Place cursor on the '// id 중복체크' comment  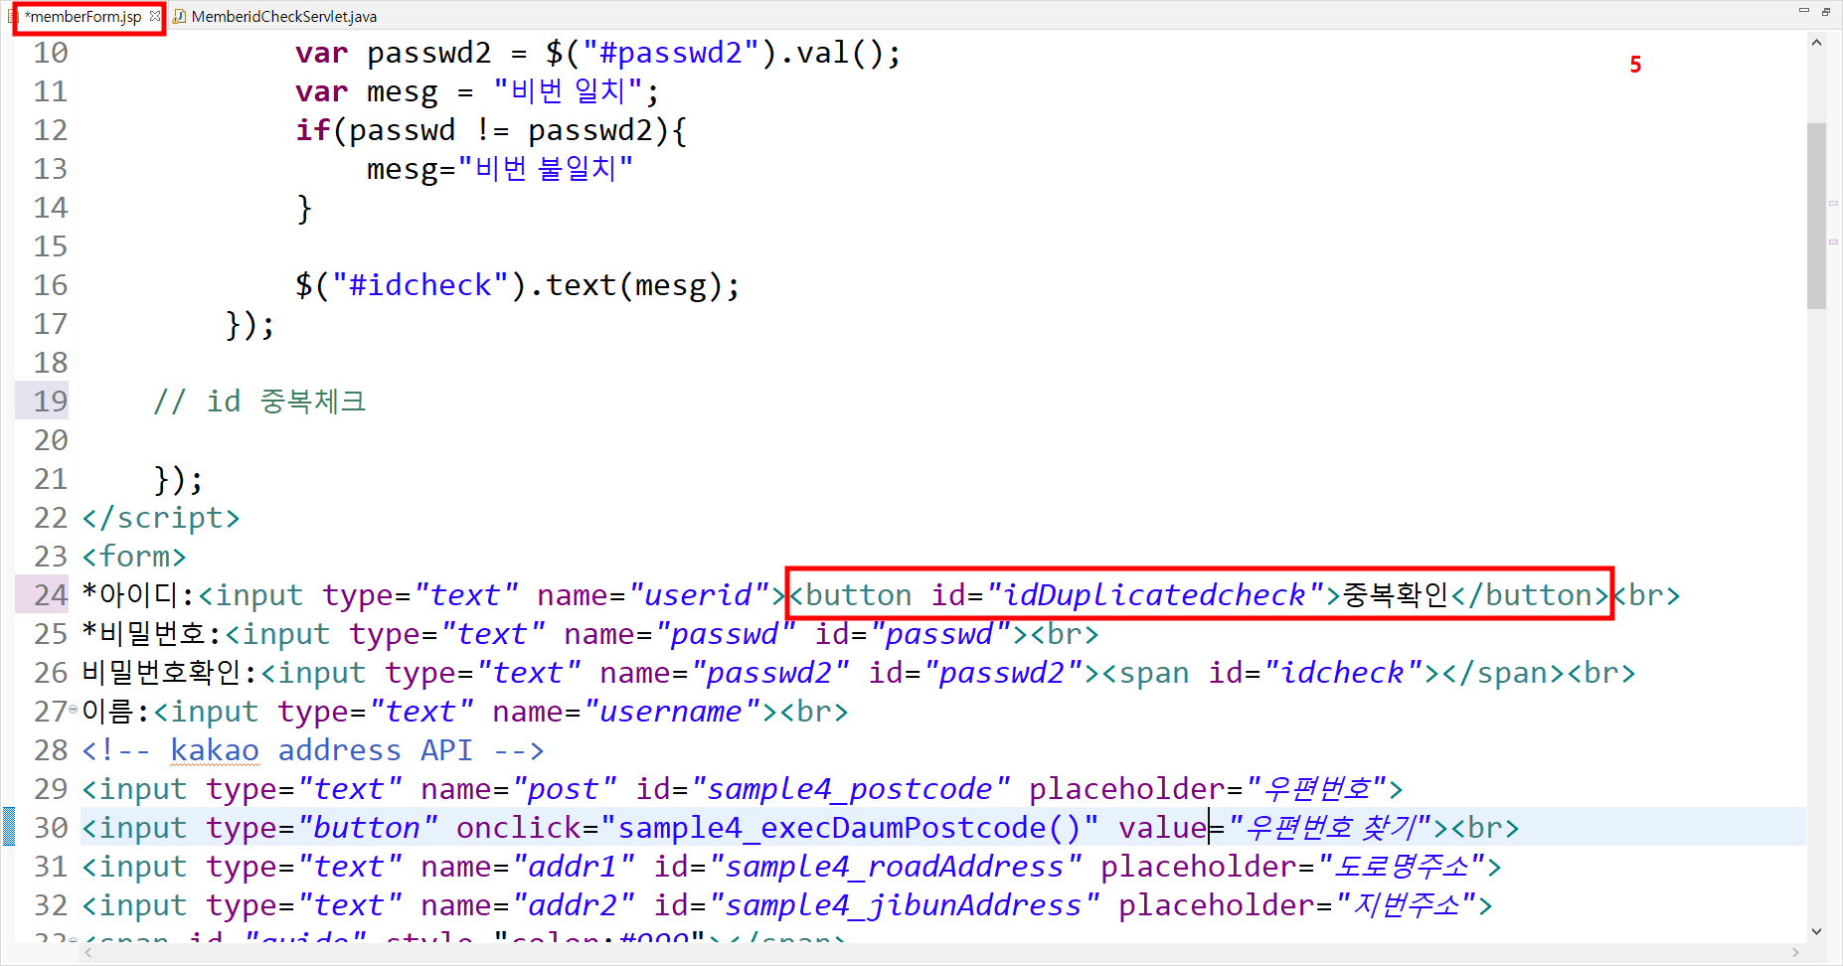coord(259,402)
